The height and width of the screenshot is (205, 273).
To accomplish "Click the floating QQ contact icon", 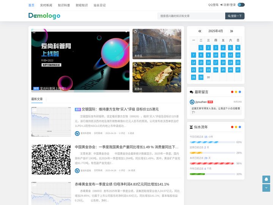I will tap(266, 179).
